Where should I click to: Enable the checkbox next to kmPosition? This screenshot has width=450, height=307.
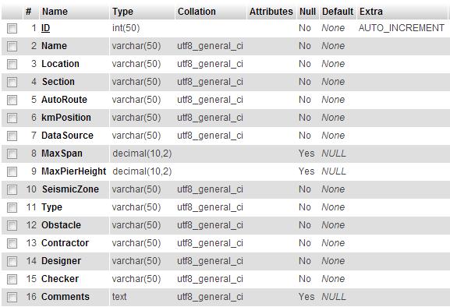12,118
